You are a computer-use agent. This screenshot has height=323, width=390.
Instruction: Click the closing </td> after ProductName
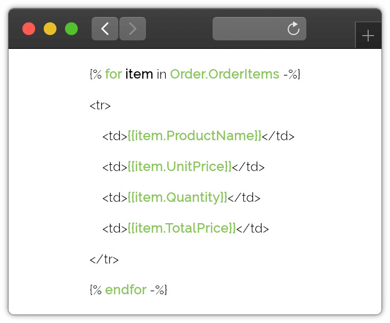[278, 136]
